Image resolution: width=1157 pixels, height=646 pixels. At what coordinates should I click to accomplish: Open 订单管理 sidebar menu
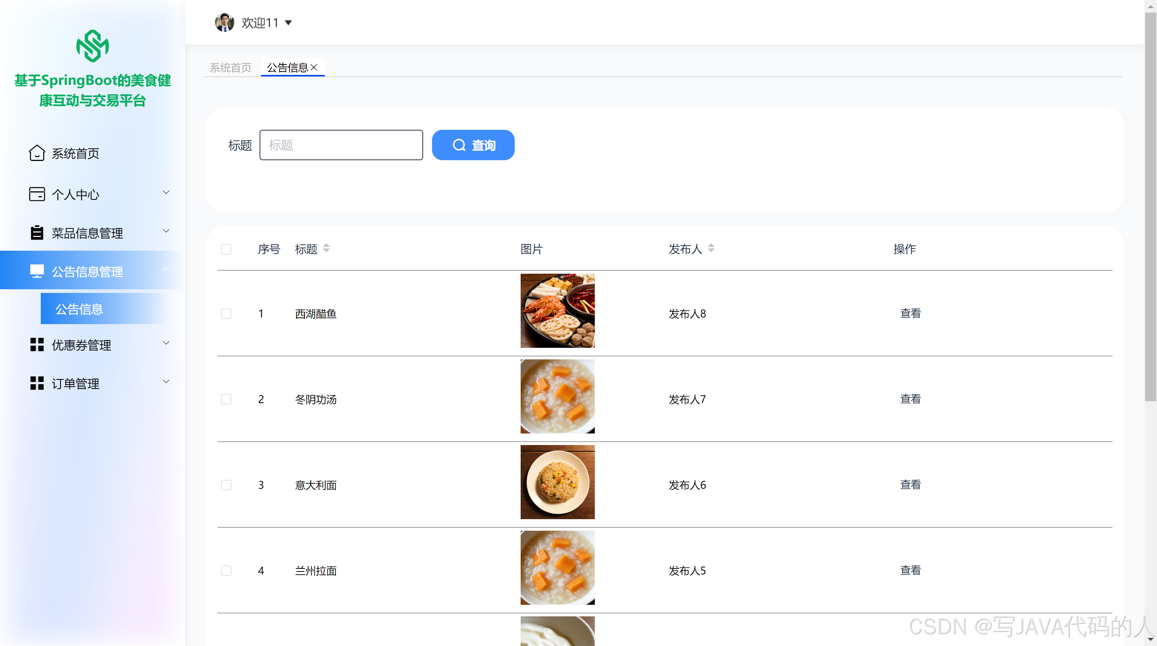[x=93, y=384]
